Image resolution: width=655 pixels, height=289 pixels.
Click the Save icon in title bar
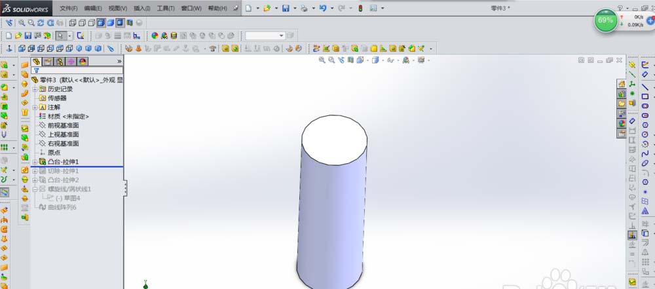point(286,8)
